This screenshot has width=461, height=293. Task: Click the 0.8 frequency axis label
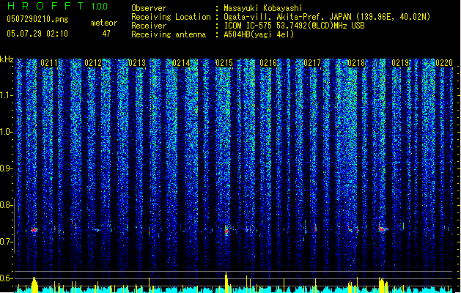point(6,205)
